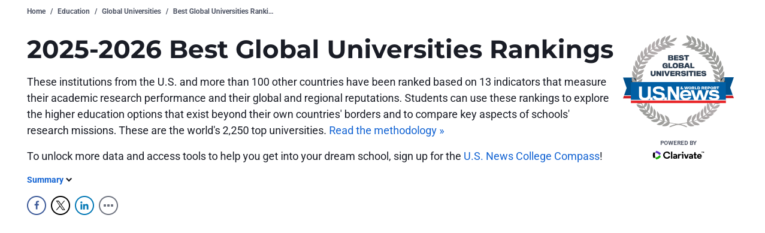Open the Read the methodology link
Screen dimensions: 765x233
coord(386,131)
